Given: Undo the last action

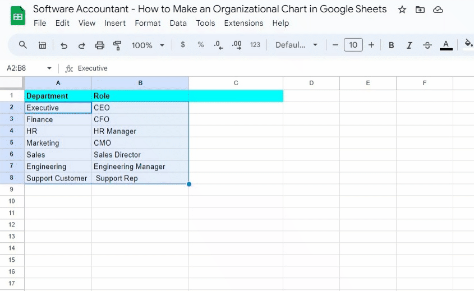Looking at the screenshot, I should tap(64, 45).
